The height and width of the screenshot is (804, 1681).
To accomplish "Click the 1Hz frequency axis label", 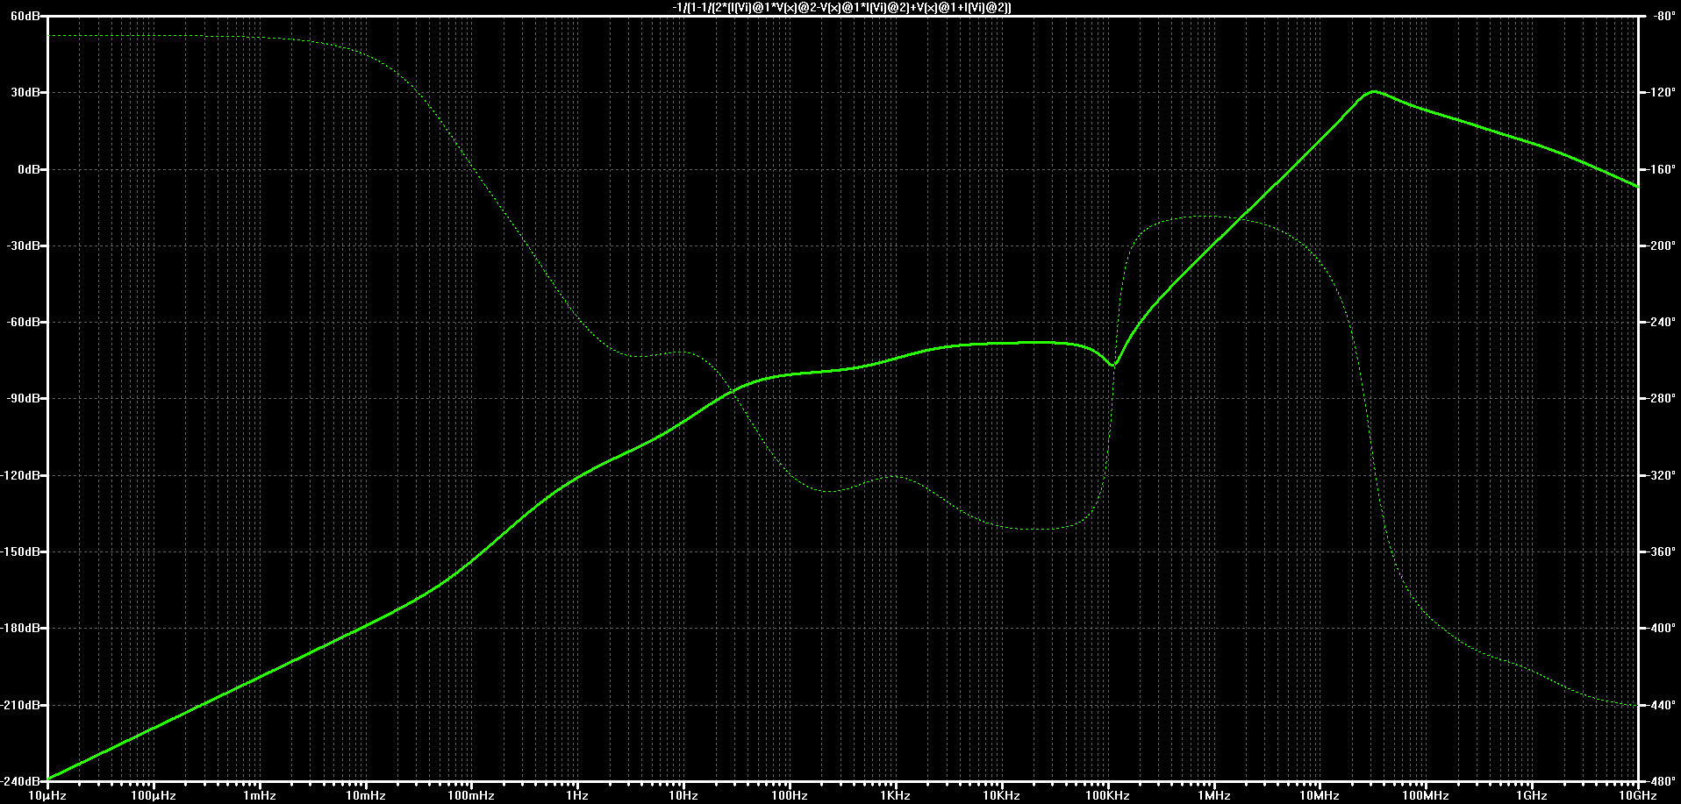I will tap(577, 796).
